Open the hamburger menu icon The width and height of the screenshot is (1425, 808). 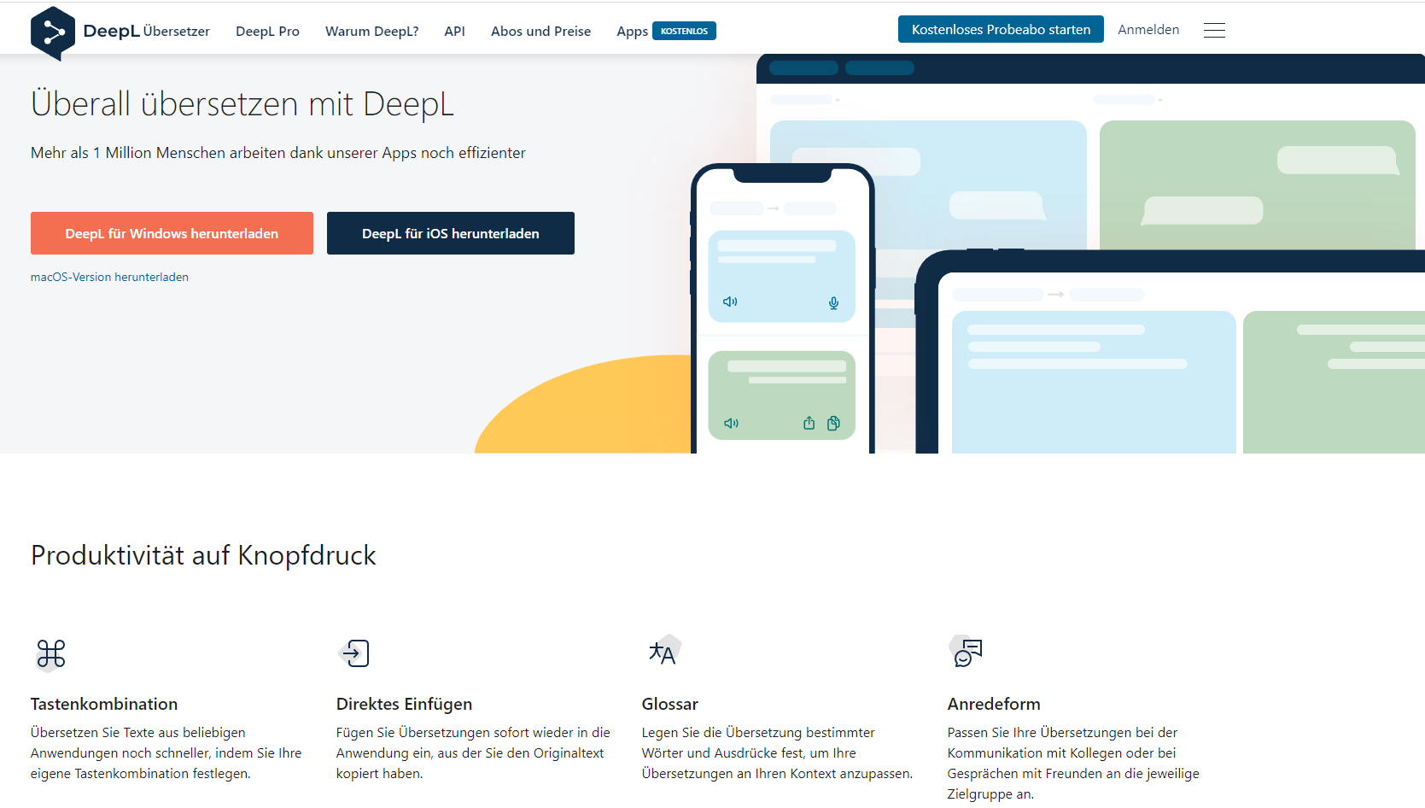(x=1214, y=31)
